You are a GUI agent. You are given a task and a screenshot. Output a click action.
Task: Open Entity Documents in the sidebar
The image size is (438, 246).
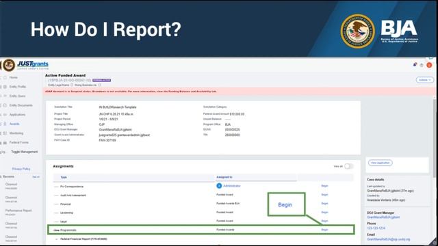tap(21, 105)
